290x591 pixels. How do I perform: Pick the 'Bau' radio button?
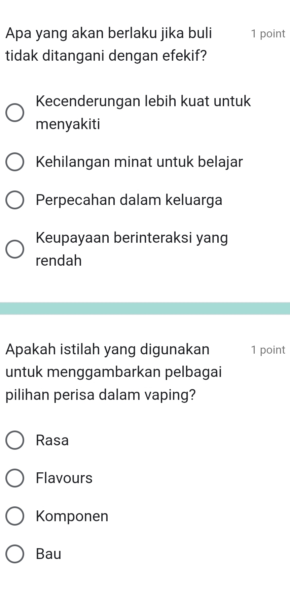click(15, 554)
